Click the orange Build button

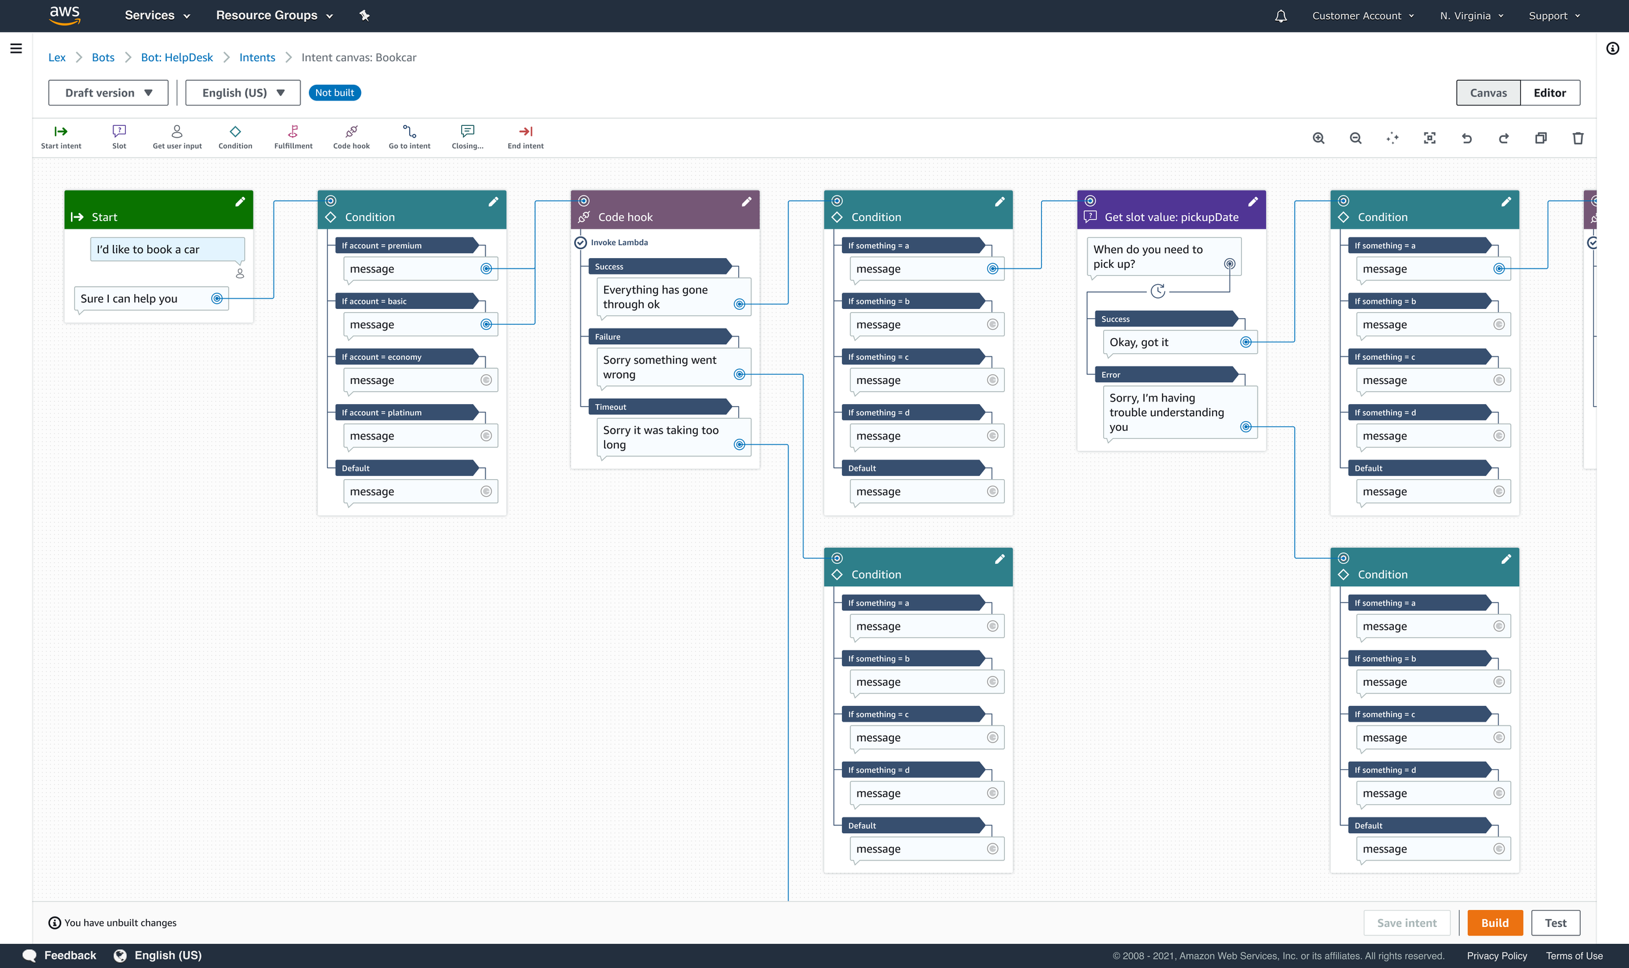[x=1495, y=922]
